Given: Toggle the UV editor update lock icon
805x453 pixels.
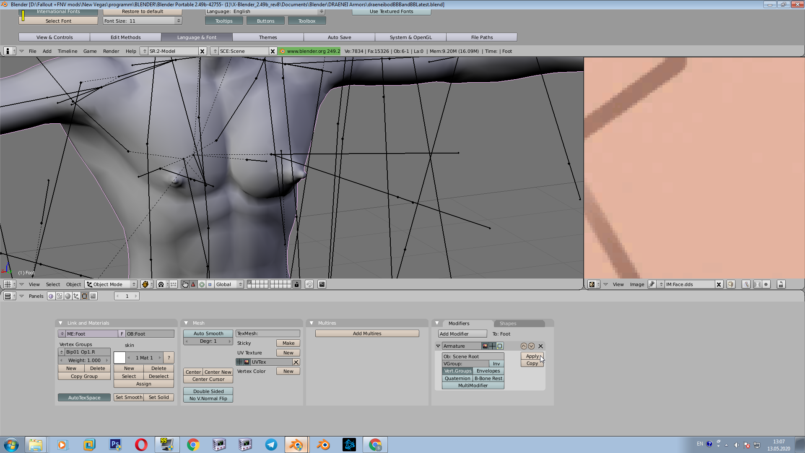Looking at the screenshot, I should click(781, 284).
